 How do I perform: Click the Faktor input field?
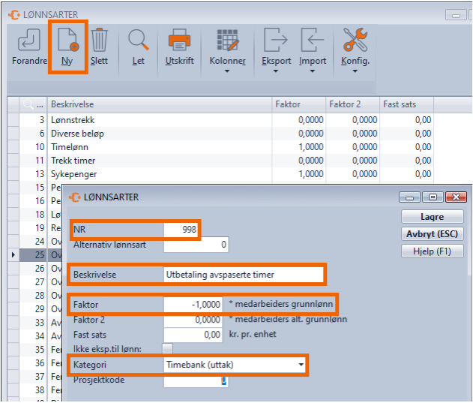pos(193,304)
